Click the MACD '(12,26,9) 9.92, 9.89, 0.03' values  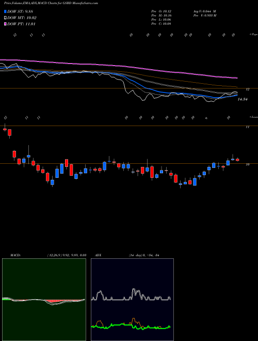point(67,255)
